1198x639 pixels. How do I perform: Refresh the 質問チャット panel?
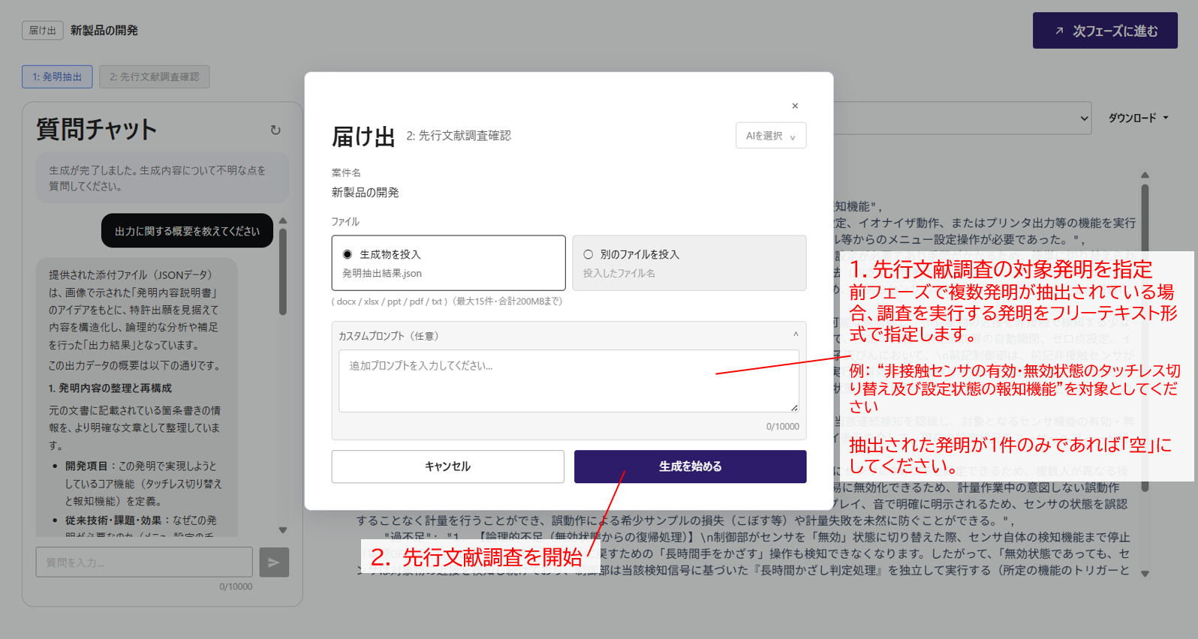pos(275,130)
